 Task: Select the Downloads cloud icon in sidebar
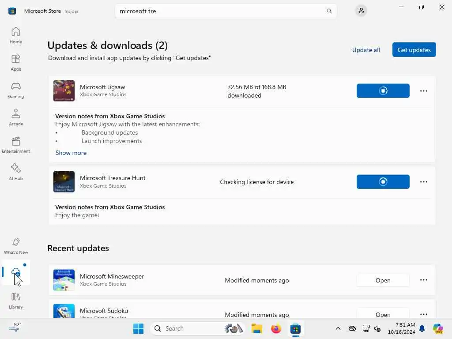coord(16,272)
